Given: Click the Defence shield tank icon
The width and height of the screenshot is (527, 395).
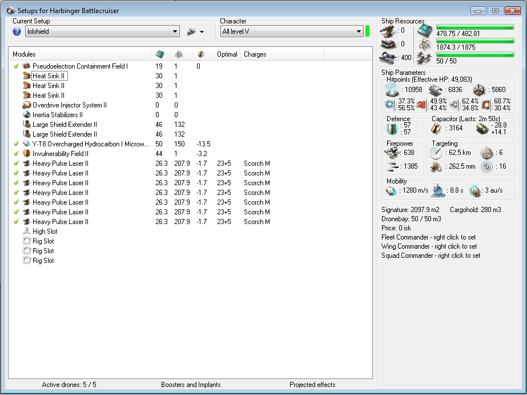Looking at the screenshot, I should 392,129.
